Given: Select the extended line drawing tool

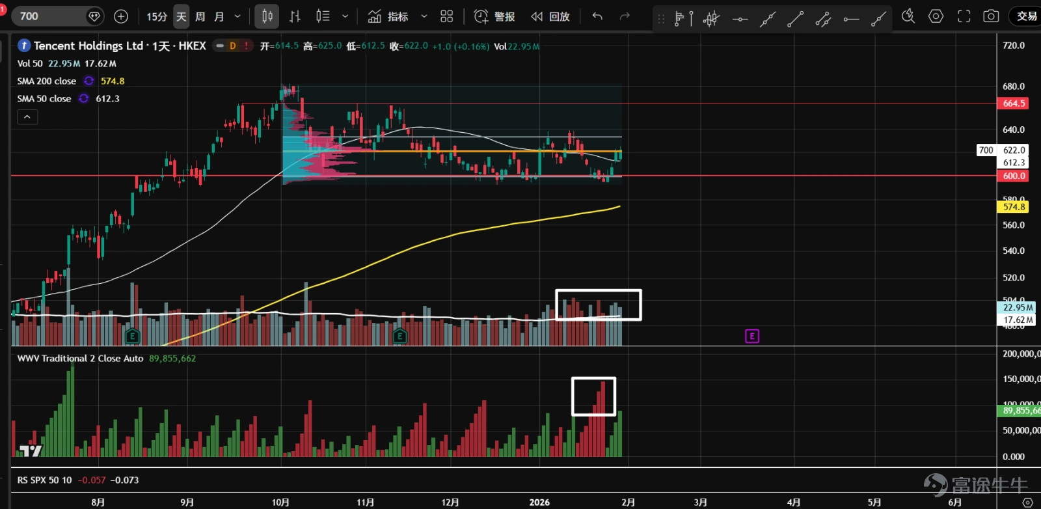Looking at the screenshot, I should (768, 19).
